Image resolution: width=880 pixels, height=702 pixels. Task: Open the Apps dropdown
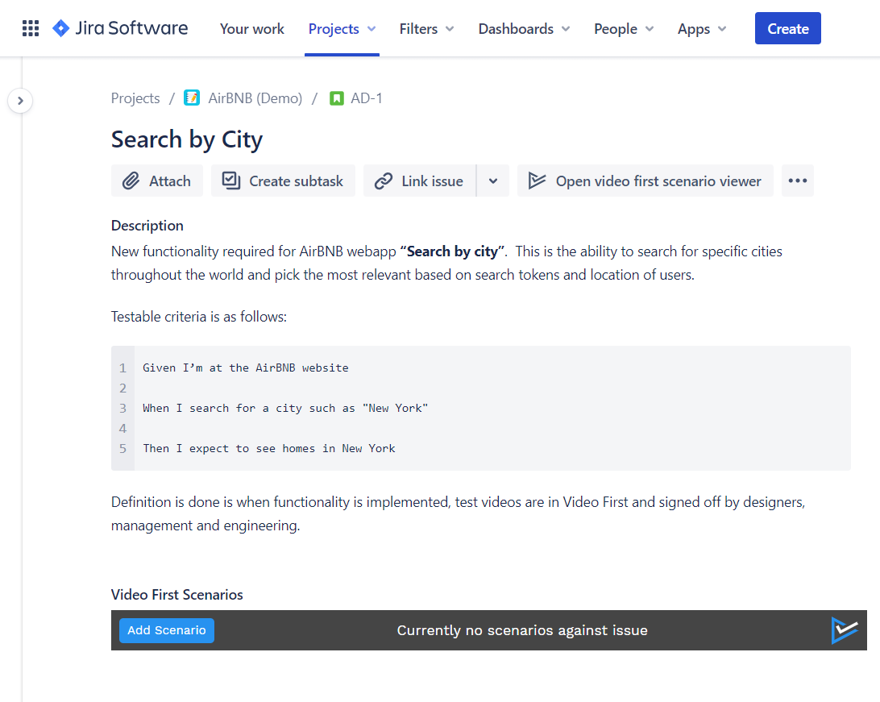point(701,28)
